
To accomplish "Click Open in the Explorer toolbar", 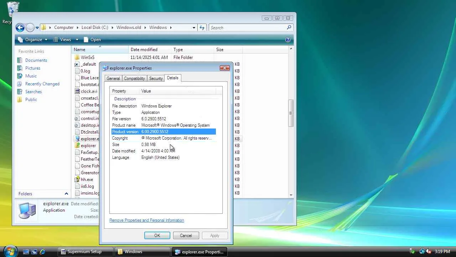I will pyautogui.click(x=92, y=40).
